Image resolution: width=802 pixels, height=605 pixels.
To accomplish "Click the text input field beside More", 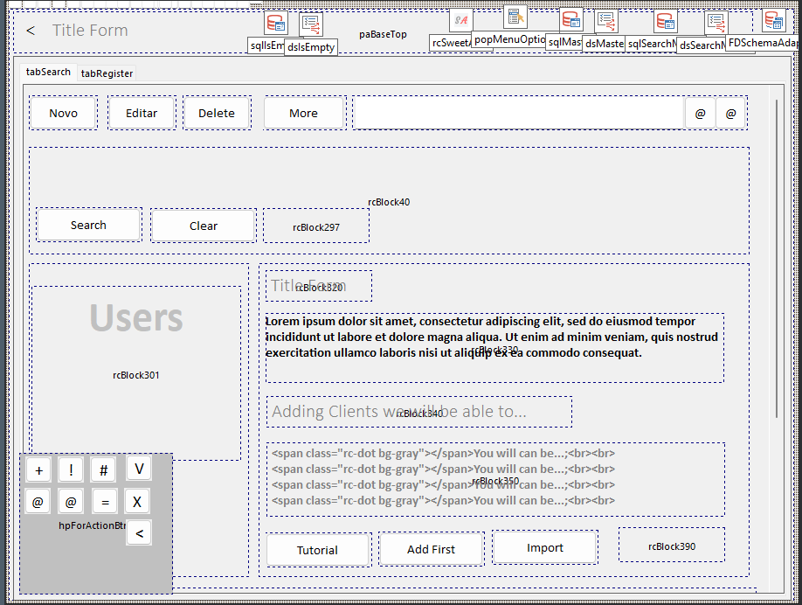I will pos(518,113).
